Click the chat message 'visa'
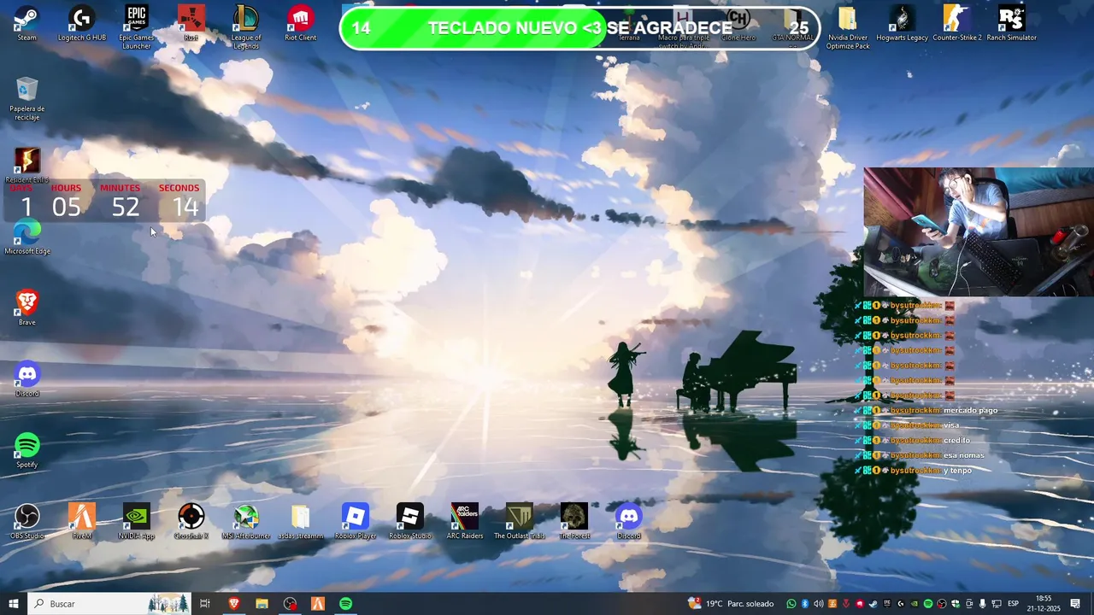Viewport: 1094px width, 615px height. (950, 425)
